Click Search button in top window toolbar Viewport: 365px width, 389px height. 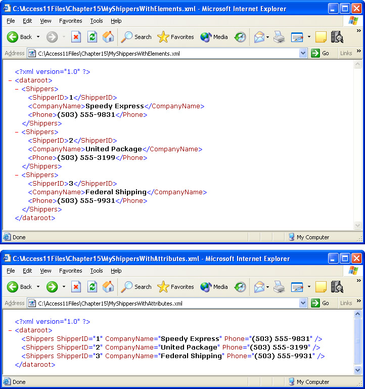[x=136, y=37]
